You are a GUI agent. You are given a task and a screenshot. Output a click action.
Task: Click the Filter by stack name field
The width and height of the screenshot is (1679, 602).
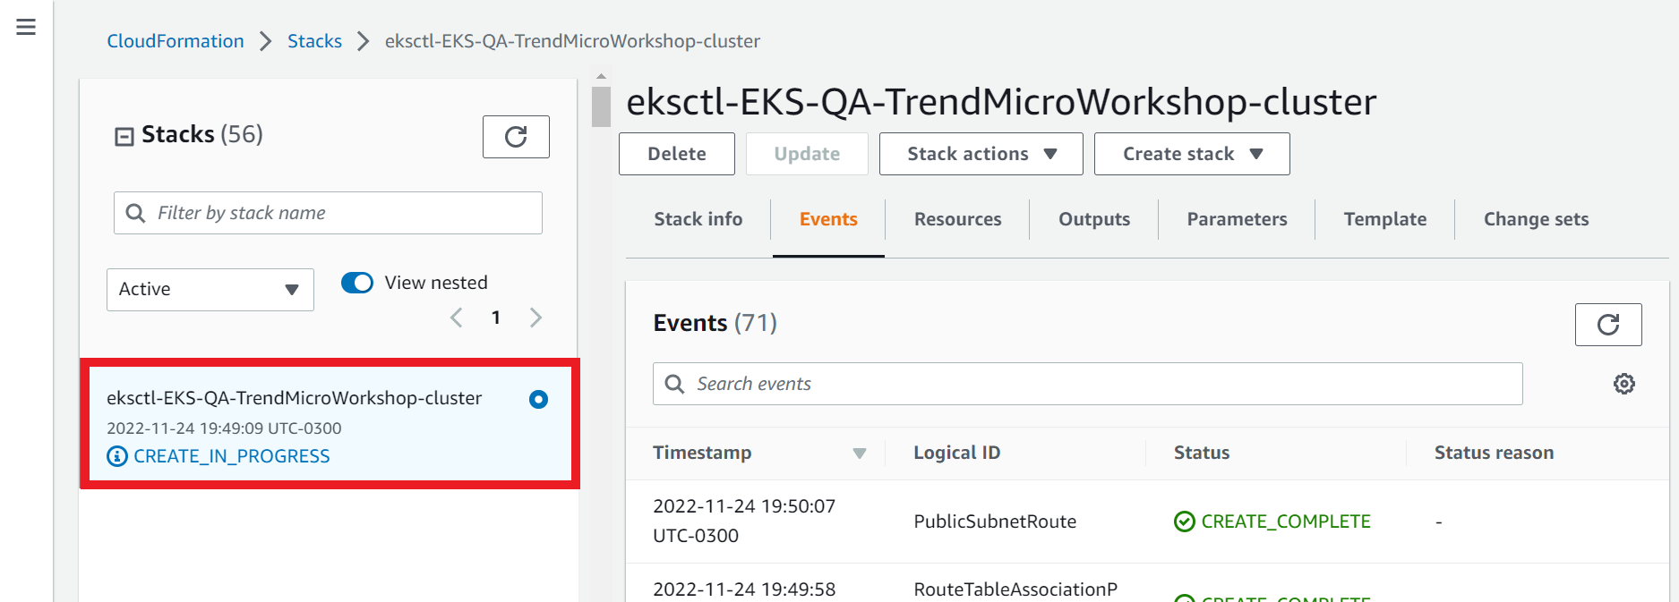click(328, 213)
